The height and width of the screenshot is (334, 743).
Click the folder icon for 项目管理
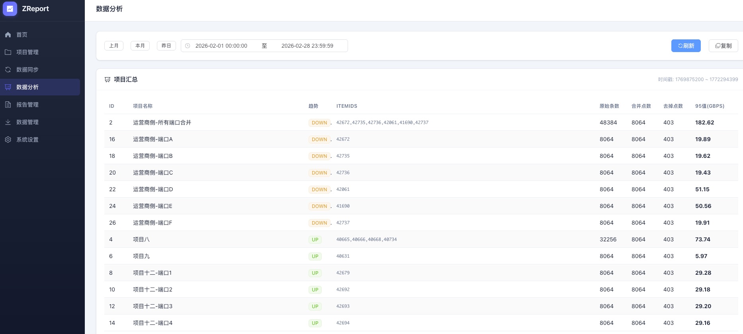pyautogui.click(x=8, y=52)
